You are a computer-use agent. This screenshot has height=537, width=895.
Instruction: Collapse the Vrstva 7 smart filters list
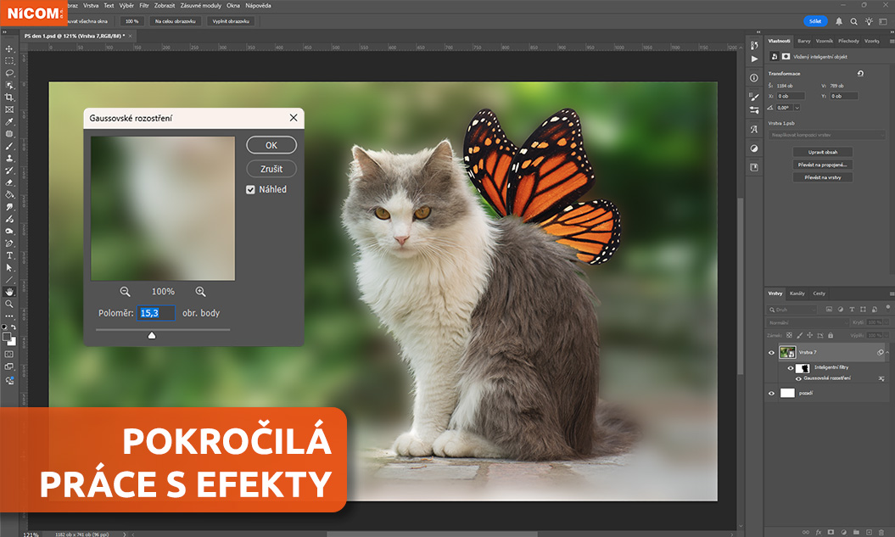[887, 352]
